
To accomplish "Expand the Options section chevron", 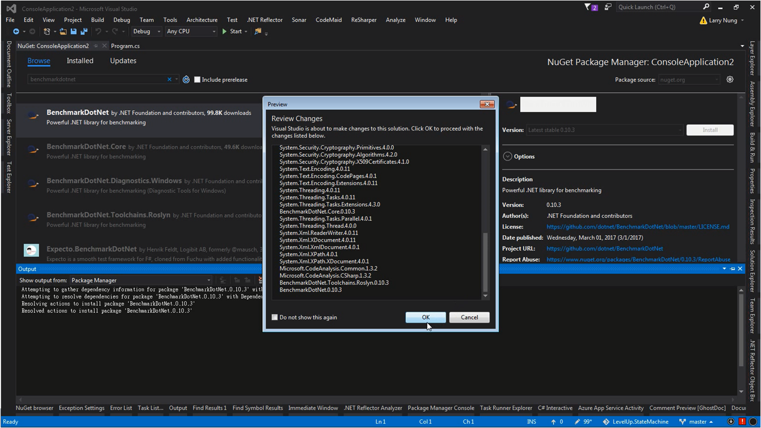I will click(x=507, y=156).
